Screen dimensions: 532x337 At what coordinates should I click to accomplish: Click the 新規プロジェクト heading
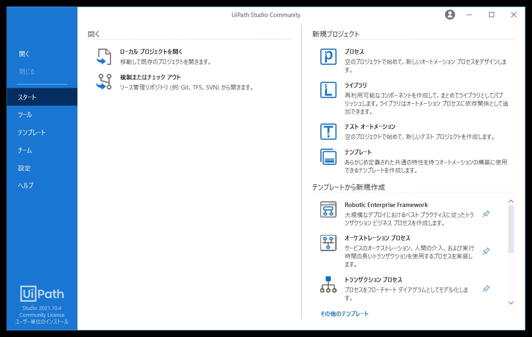(336, 34)
